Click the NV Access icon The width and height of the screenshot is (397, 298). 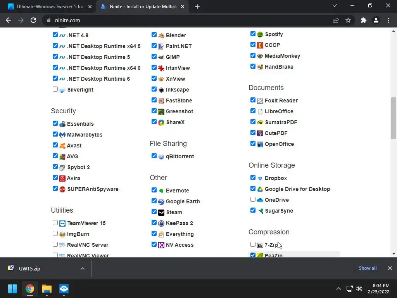161,245
